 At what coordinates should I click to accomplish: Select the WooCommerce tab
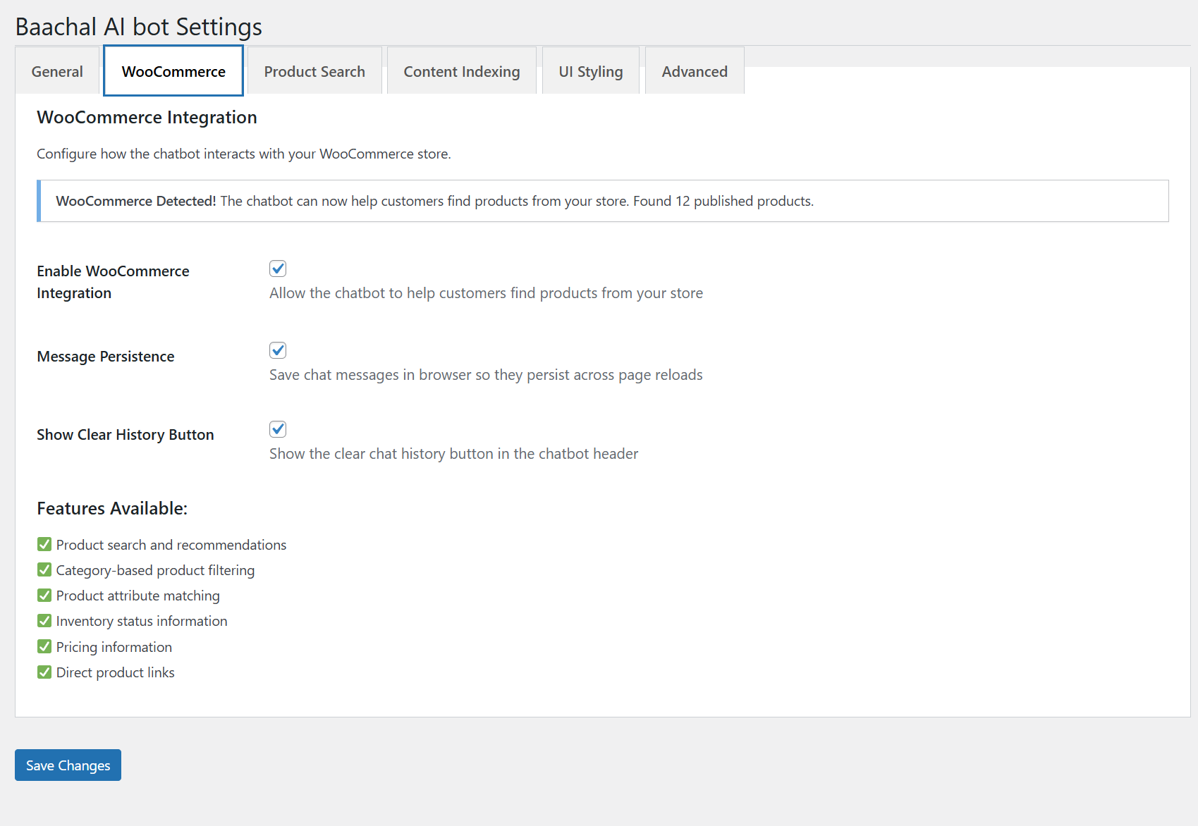173,71
